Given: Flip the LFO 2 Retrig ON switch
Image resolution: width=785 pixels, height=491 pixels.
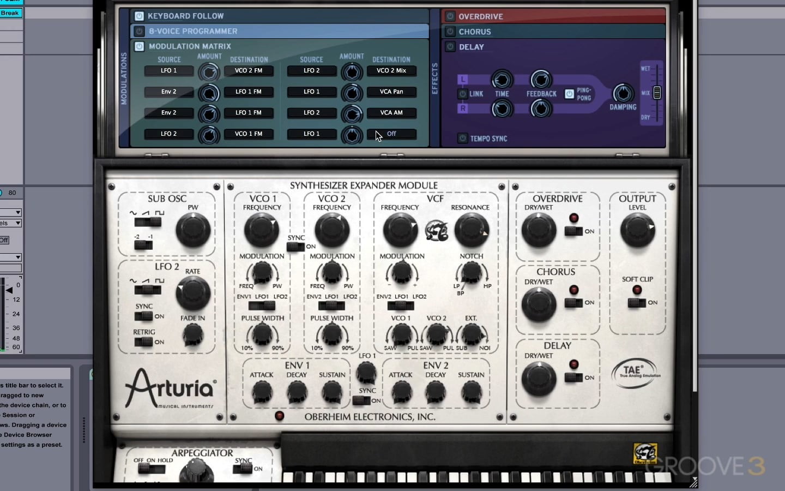Looking at the screenshot, I should (x=143, y=342).
